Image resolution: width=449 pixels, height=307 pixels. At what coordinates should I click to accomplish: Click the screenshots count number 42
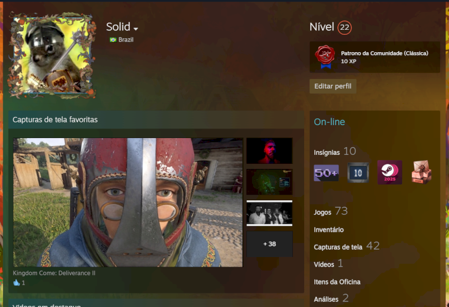(x=373, y=246)
